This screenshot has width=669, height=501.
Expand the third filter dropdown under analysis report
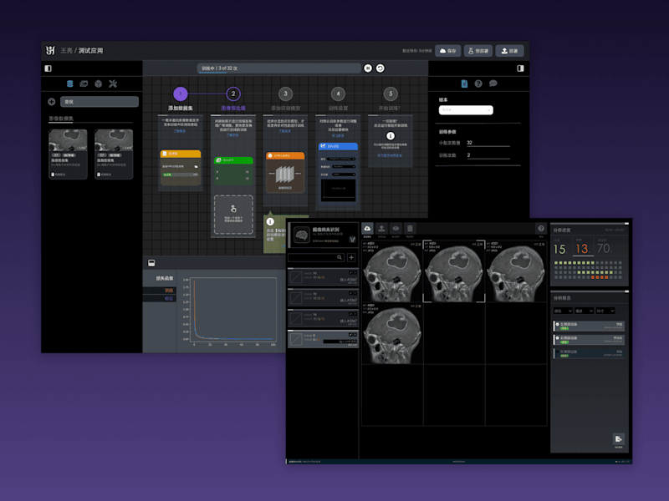click(605, 311)
